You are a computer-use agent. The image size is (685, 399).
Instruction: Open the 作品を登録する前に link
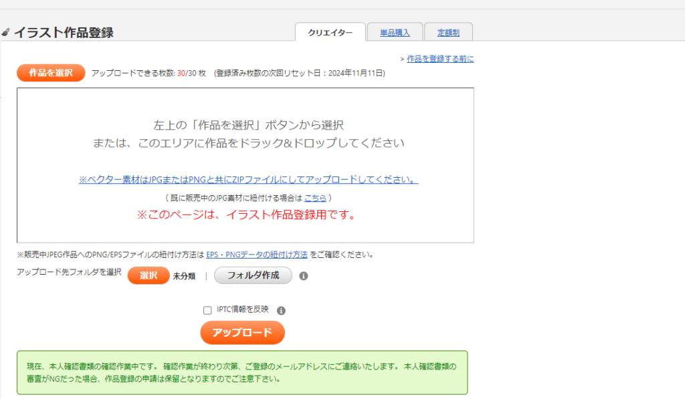(440, 59)
